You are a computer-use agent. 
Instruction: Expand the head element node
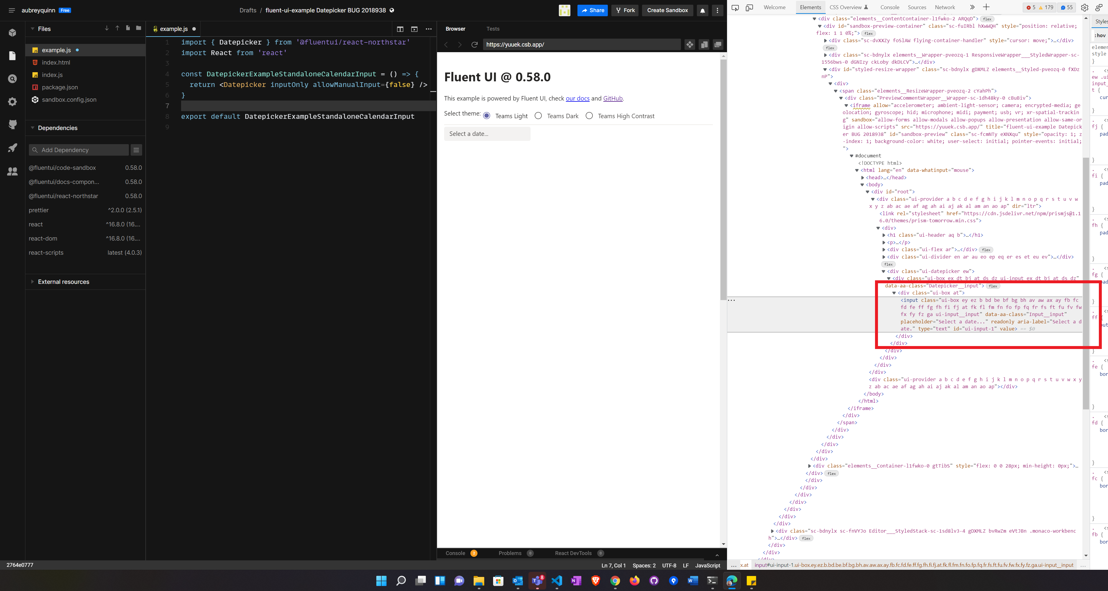pyautogui.click(x=862, y=177)
